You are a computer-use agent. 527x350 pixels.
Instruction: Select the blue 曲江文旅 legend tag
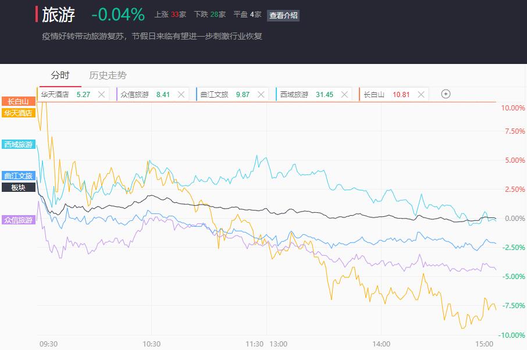(x=19, y=176)
